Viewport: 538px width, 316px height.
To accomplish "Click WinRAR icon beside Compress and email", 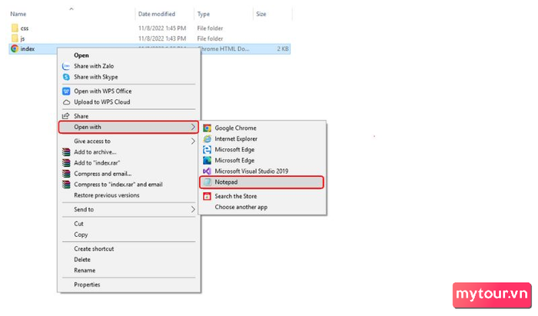I will point(66,174).
